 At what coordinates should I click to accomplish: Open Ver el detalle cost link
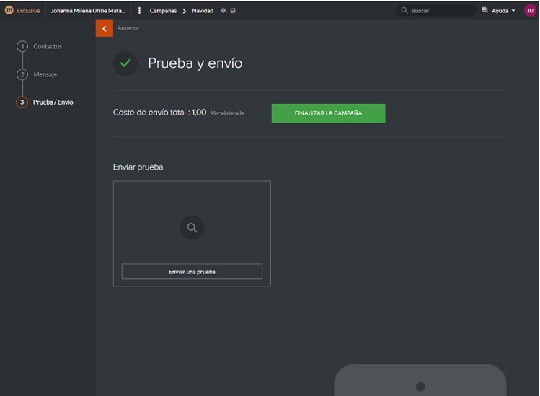point(227,113)
